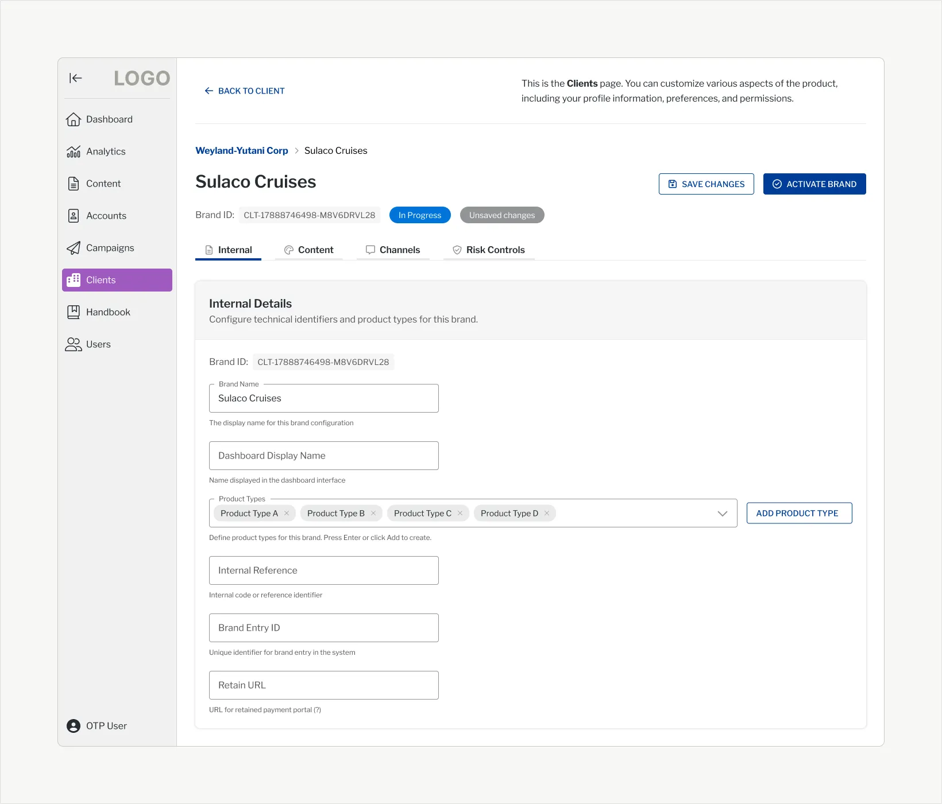Image resolution: width=942 pixels, height=804 pixels.
Task: Expand the Product Types dropdown arrow
Action: coord(723,514)
